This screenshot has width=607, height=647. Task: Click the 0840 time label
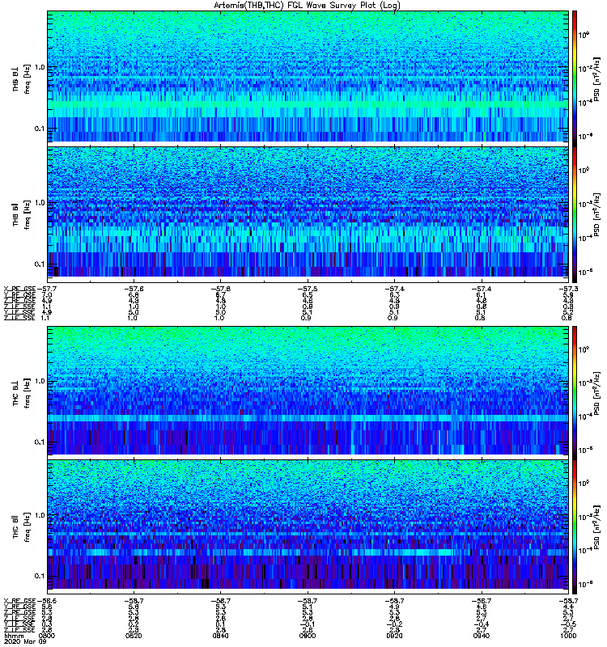pos(220,636)
